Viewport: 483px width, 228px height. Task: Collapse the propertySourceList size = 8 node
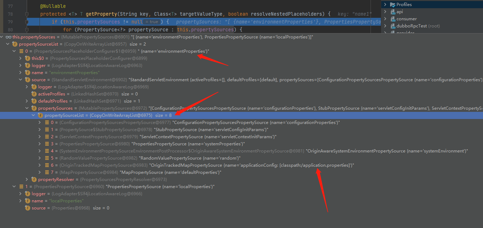point(34,115)
